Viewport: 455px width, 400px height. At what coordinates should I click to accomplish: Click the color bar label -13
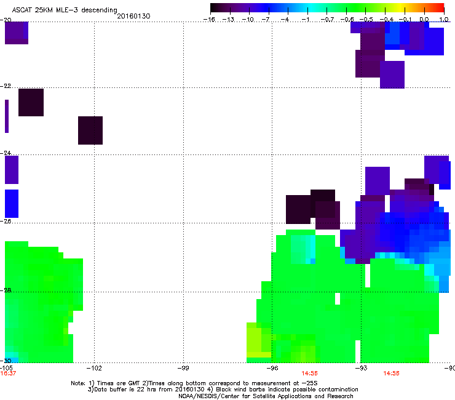tap(228, 20)
